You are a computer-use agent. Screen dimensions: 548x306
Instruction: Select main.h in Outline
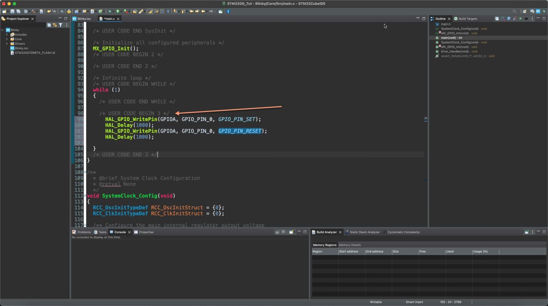(x=445, y=24)
